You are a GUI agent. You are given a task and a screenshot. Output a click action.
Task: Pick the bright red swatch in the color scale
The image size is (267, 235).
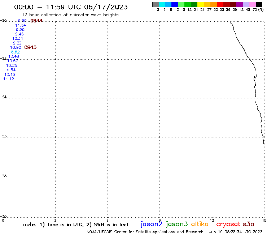(x=220, y=4)
